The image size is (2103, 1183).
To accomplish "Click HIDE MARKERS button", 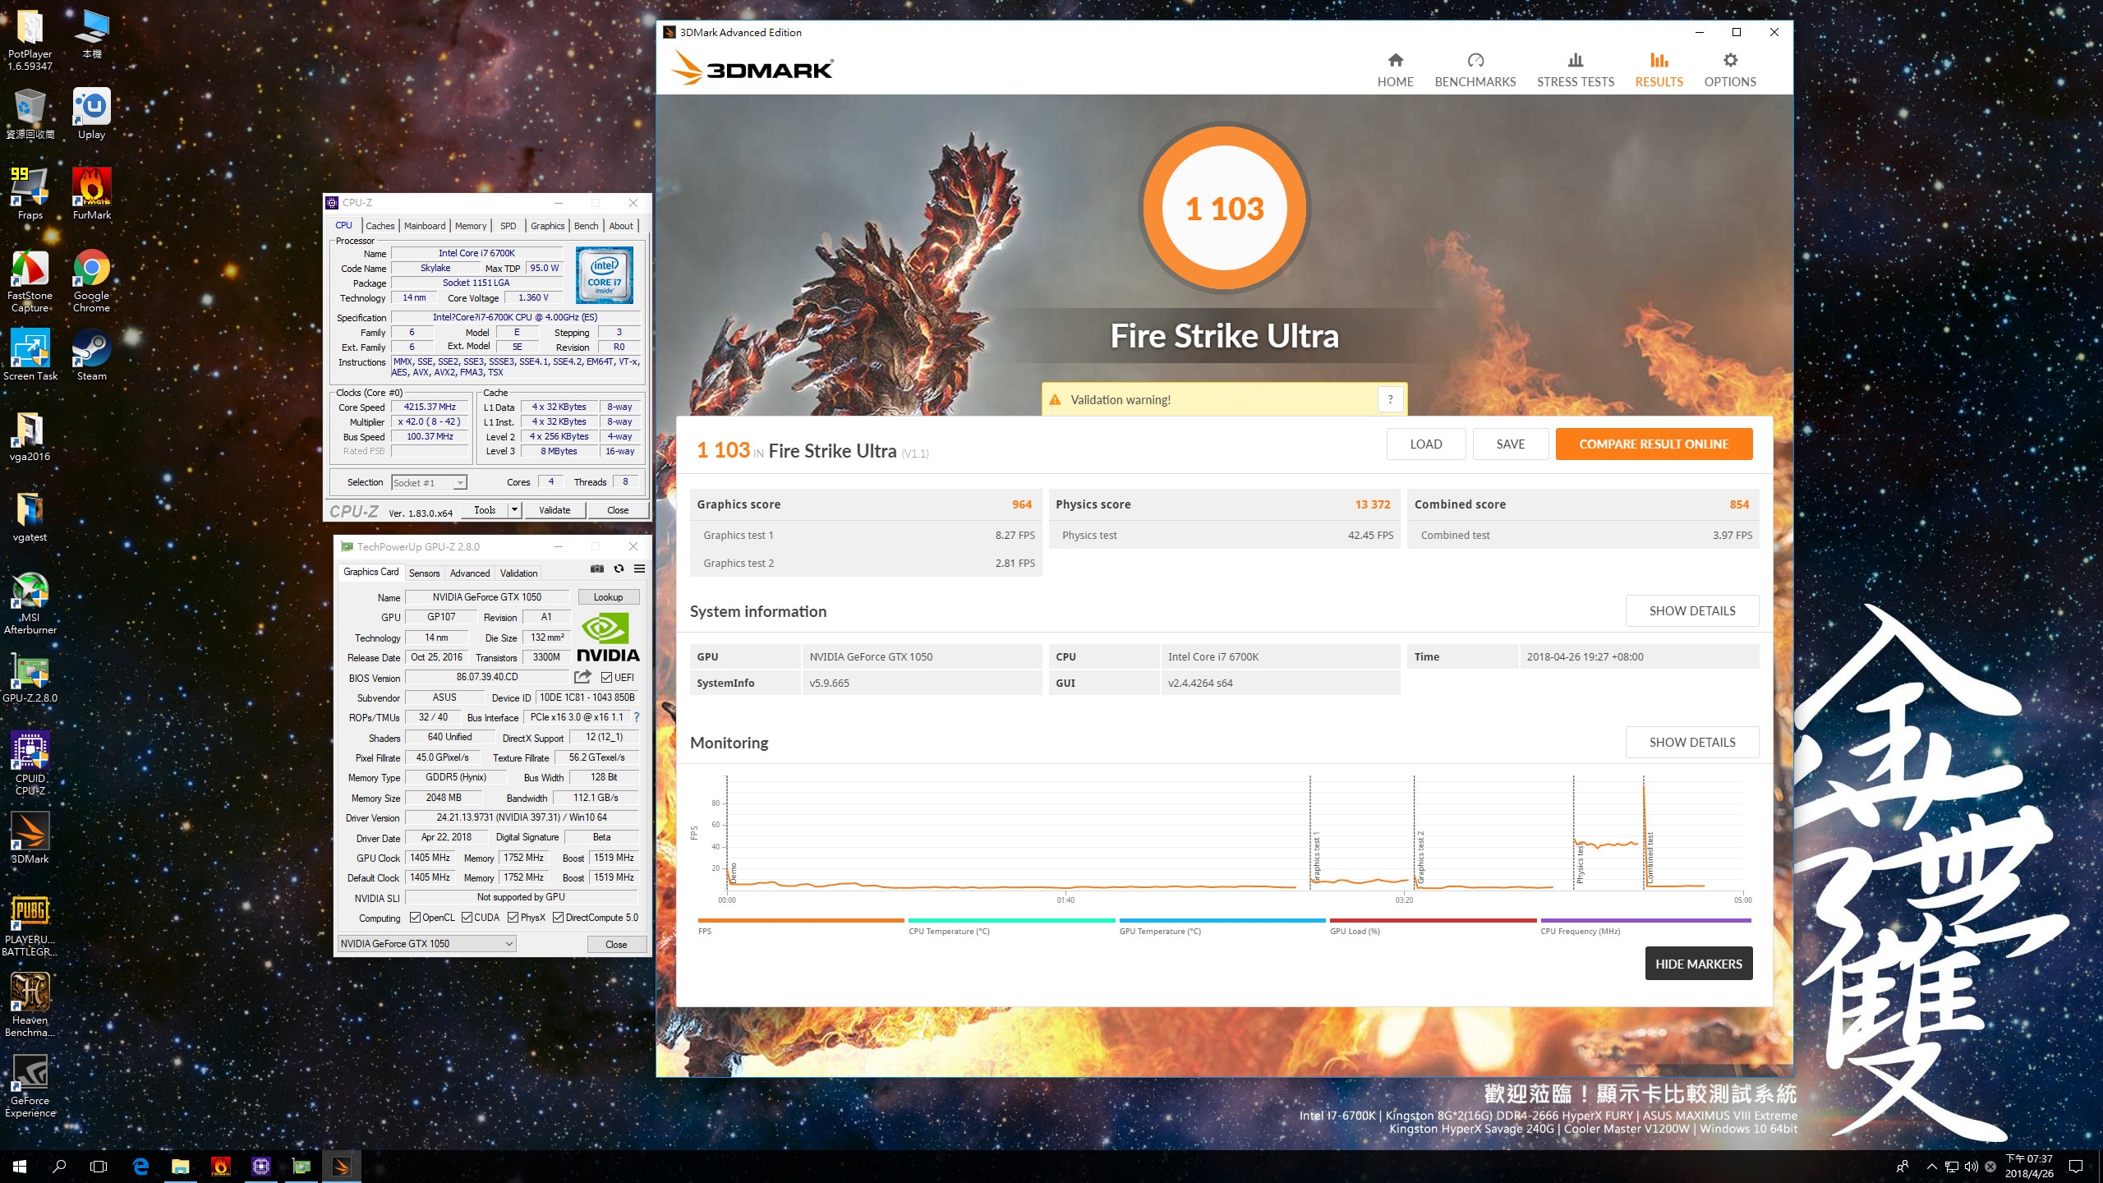I will (1698, 964).
